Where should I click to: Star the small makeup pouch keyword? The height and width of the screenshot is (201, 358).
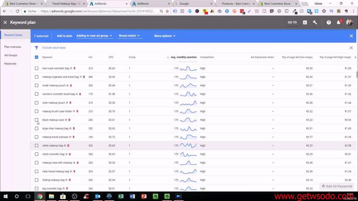tap(68, 85)
